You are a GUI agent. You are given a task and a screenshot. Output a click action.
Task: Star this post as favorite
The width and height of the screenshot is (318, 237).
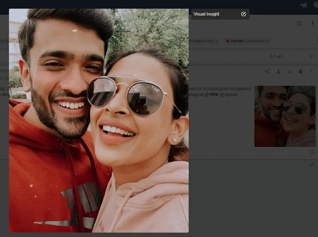289,71
